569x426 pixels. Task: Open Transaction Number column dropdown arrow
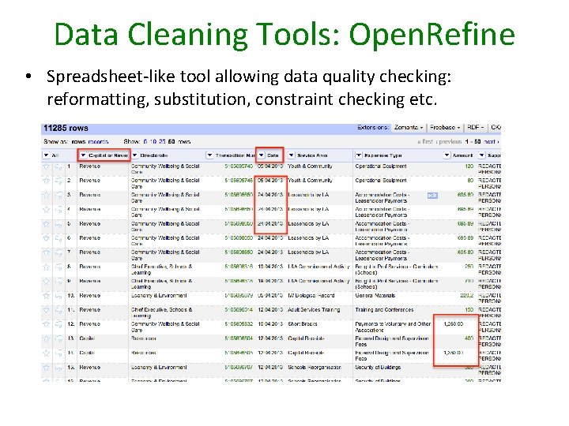(x=209, y=155)
